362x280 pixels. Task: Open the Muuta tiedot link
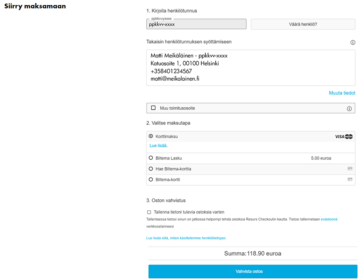tap(342, 93)
